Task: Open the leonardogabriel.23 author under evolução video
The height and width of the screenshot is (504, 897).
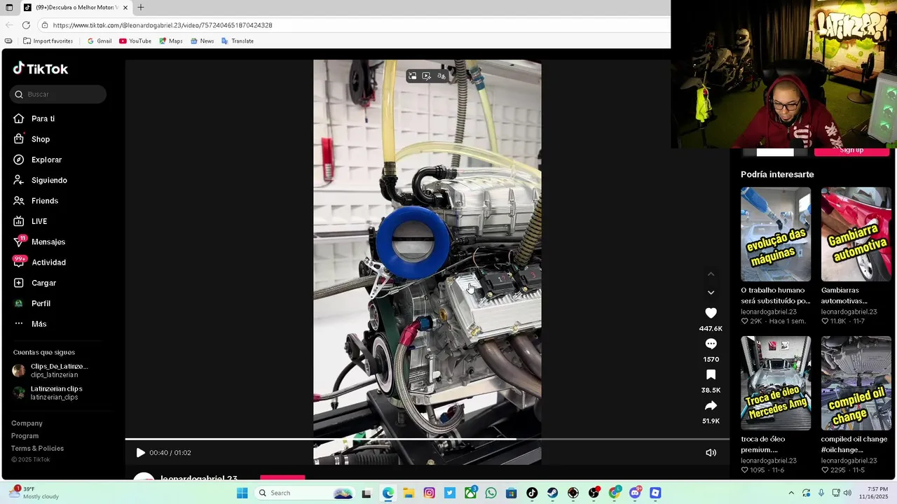Action: (769, 311)
